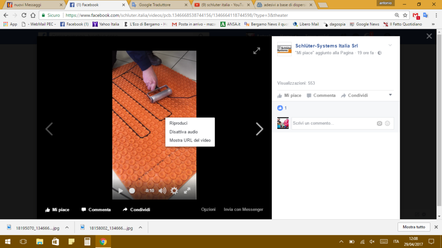
Task: Open post options dropdown chevron beside the page name
Action: tap(390, 45)
